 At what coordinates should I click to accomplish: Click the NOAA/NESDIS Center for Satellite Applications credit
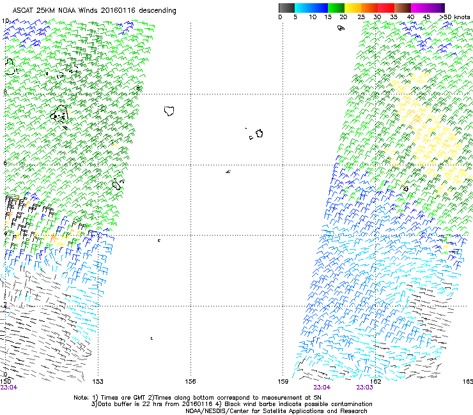pyautogui.click(x=276, y=411)
